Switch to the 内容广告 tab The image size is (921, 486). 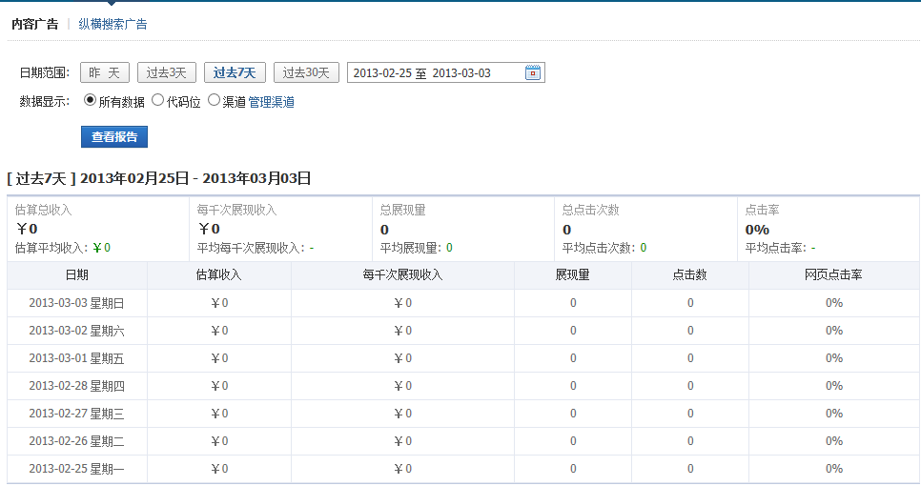coord(35,24)
